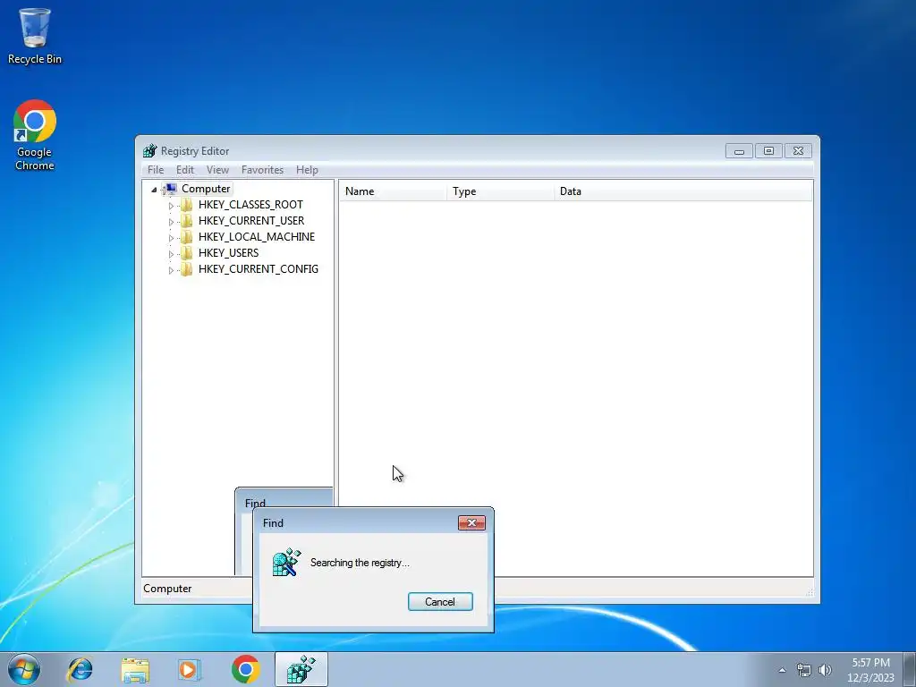Click the HKEY_CURRENT_CONFIG folder icon
916x687 pixels.
point(186,268)
